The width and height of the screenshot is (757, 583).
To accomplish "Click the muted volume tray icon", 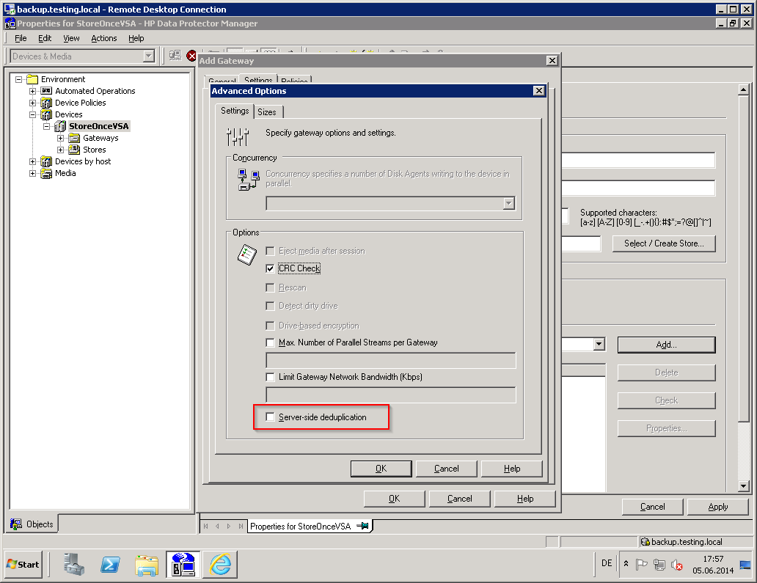I will 677,564.
